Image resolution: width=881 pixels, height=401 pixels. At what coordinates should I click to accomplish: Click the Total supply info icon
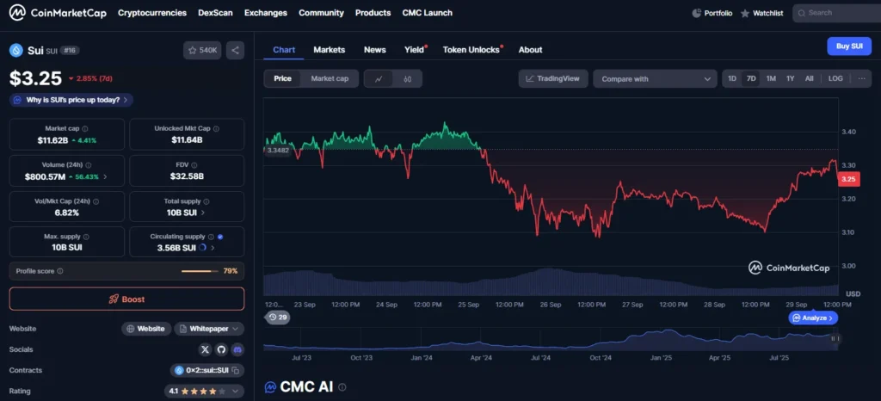point(206,201)
